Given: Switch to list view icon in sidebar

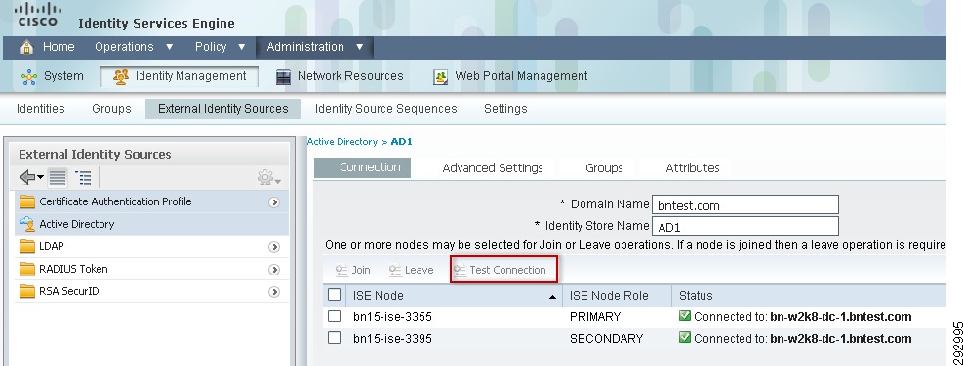Looking at the screenshot, I should point(58,178).
